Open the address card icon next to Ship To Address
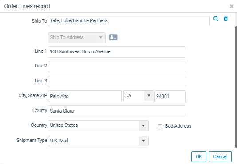Viewport: 237px width, 164px height. point(113,37)
